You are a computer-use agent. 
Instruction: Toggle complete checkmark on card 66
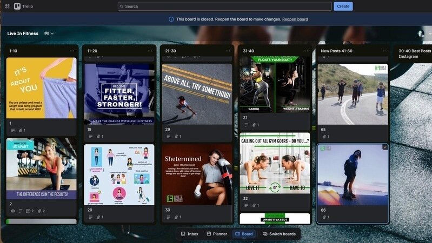384,147
